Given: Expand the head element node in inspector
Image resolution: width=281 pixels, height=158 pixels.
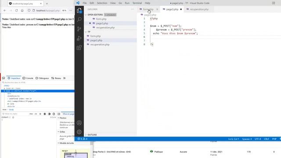Looking at the screenshot, I should (4, 88).
